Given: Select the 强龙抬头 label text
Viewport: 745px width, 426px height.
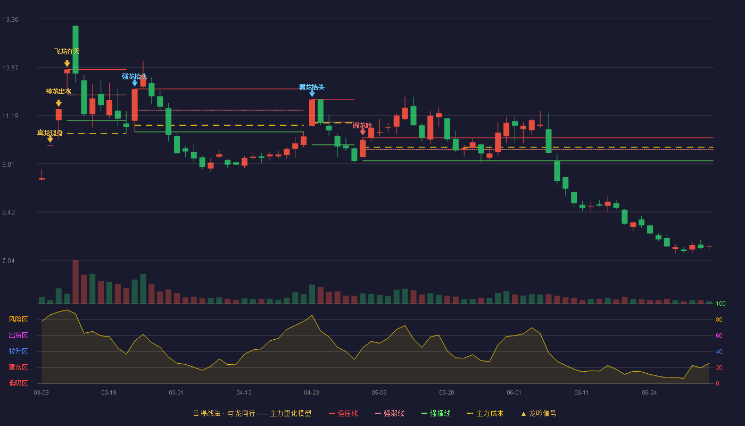Looking at the screenshot, I should 134,77.
